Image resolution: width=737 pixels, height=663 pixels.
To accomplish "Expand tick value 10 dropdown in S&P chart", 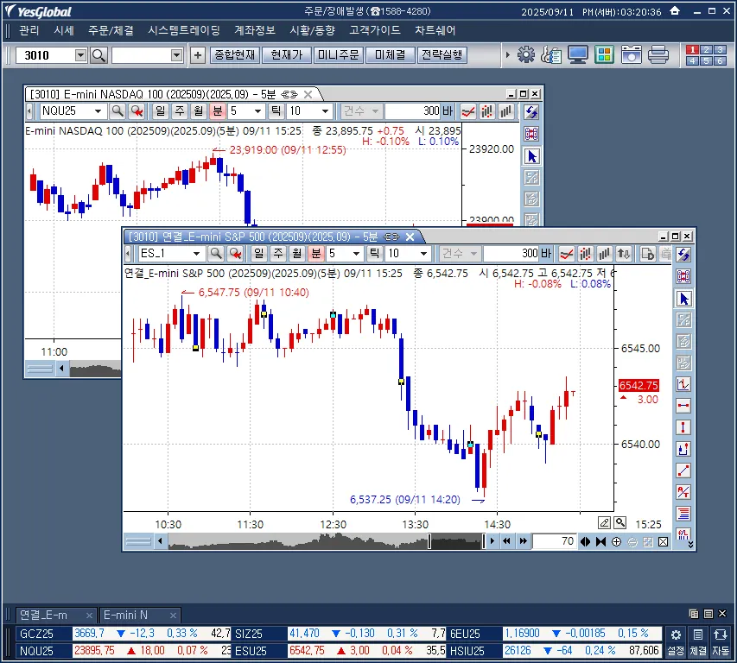I will (x=423, y=254).
